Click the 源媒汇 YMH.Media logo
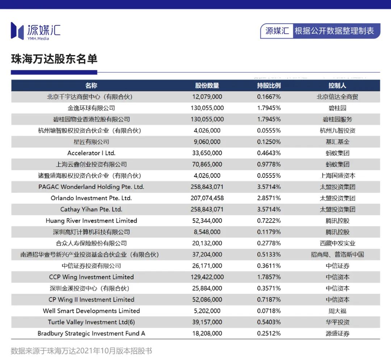The width and height of the screenshot is (391, 363). click(35, 31)
